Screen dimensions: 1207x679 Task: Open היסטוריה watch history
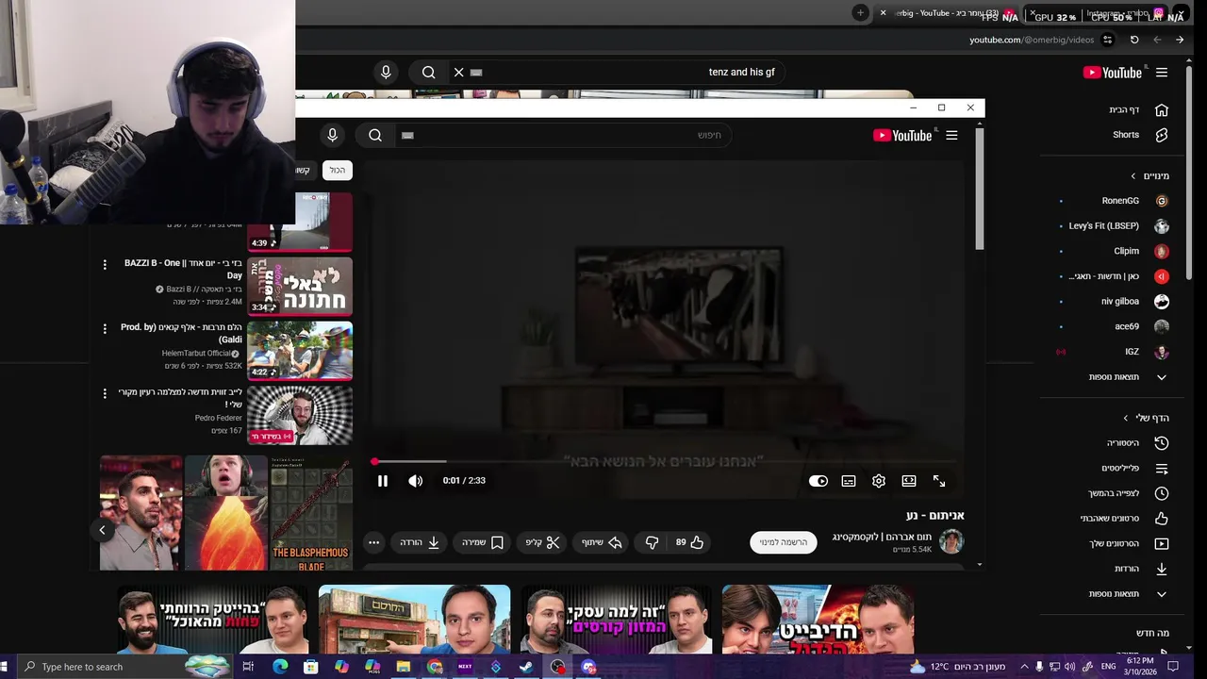click(1136, 443)
